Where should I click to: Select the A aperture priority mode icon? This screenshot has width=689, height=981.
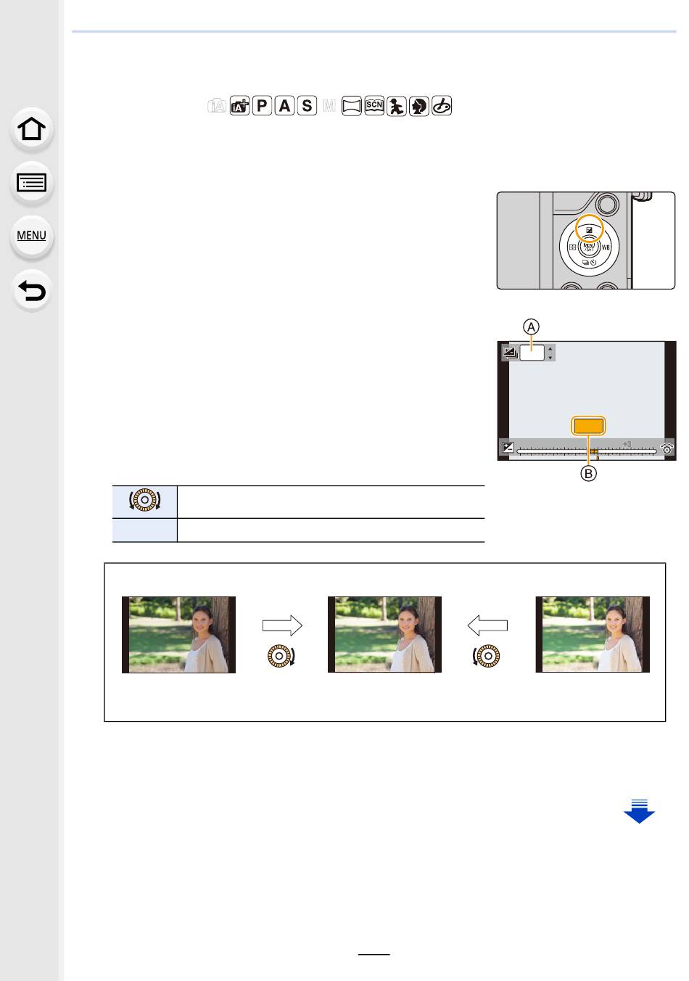284,106
